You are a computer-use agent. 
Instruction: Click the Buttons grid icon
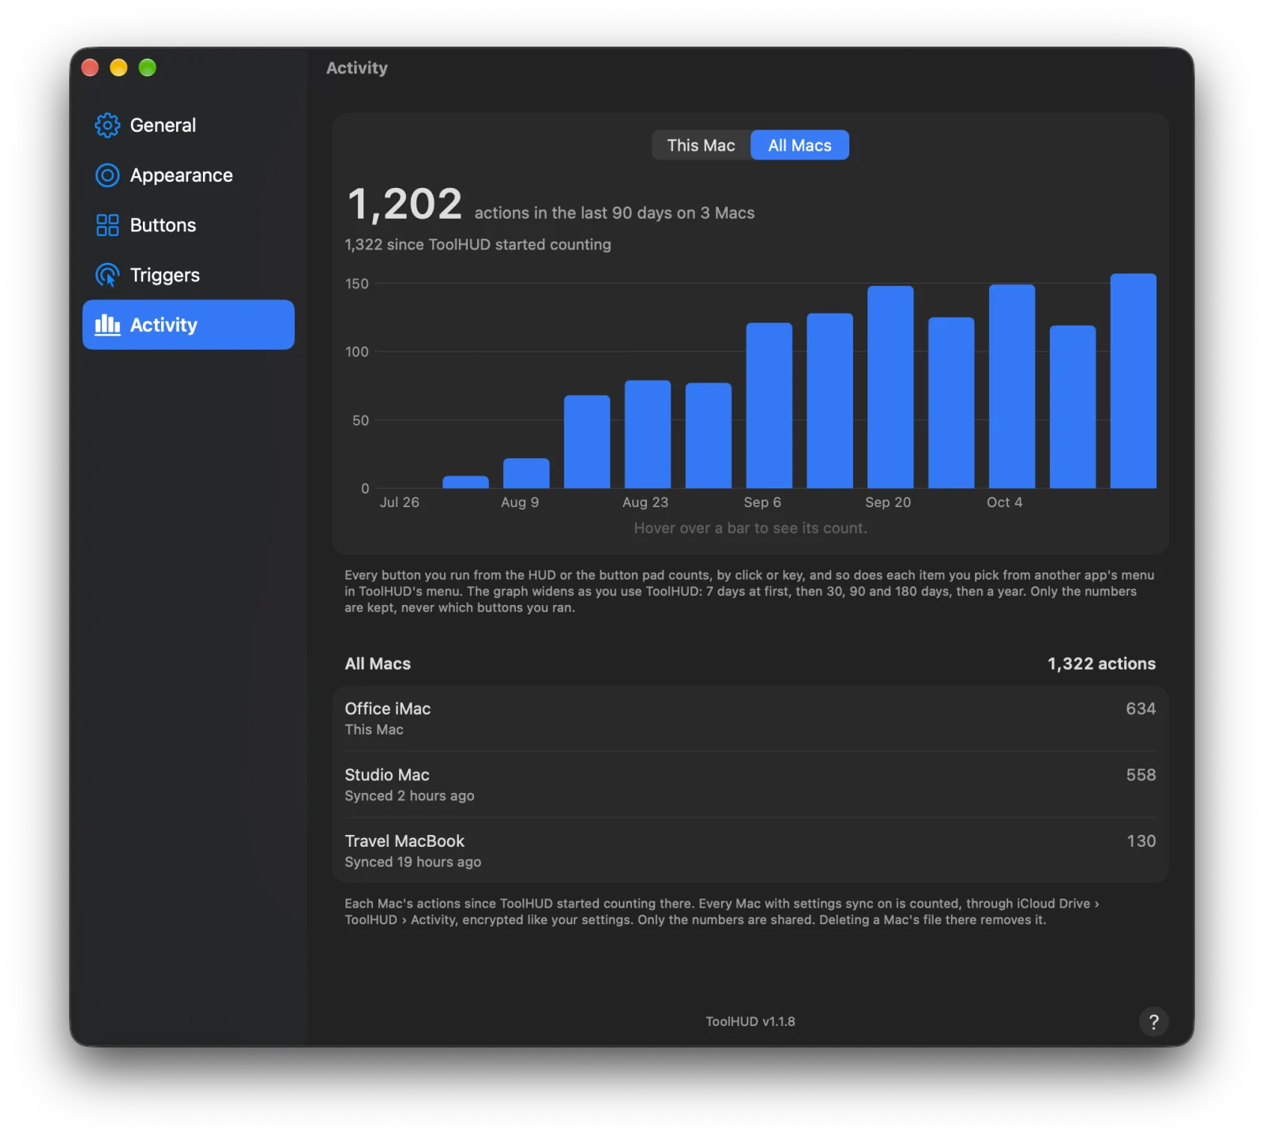click(x=107, y=225)
